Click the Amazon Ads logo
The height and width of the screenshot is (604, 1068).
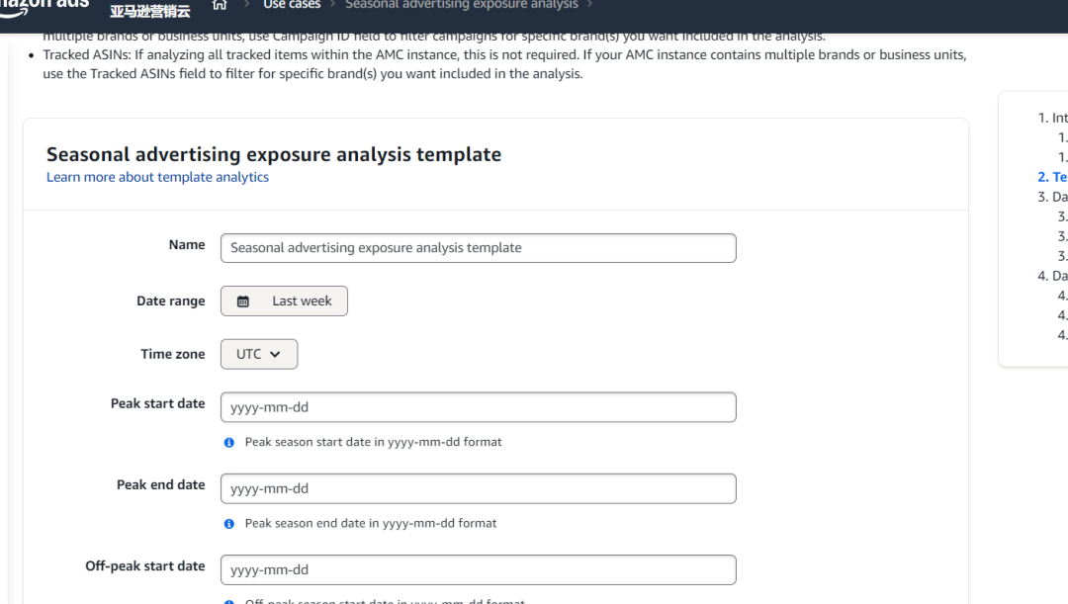pyautogui.click(x=44, y=5)
